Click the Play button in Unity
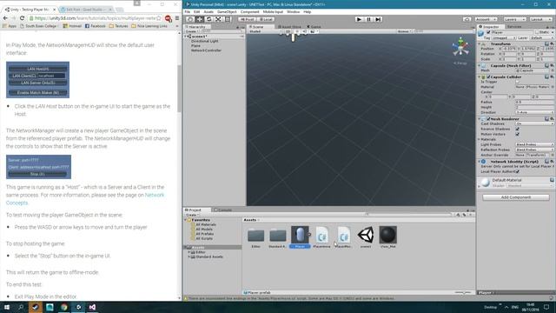 click(359, 19)
